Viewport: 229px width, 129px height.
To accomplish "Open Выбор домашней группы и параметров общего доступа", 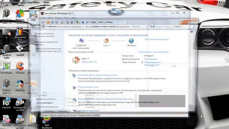I will pos(105,99).
